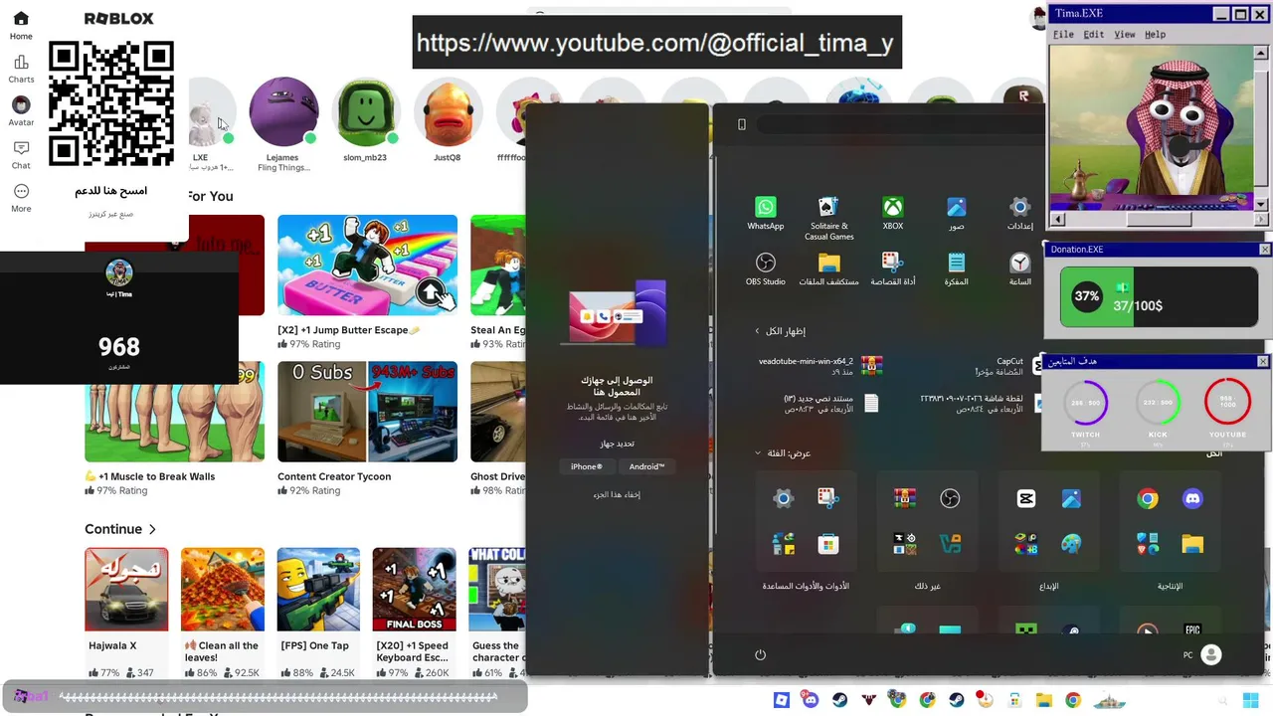Screen dimensions: 1273x716
Task: Launch OBS Studio from pinned apps
Action: 766,268
